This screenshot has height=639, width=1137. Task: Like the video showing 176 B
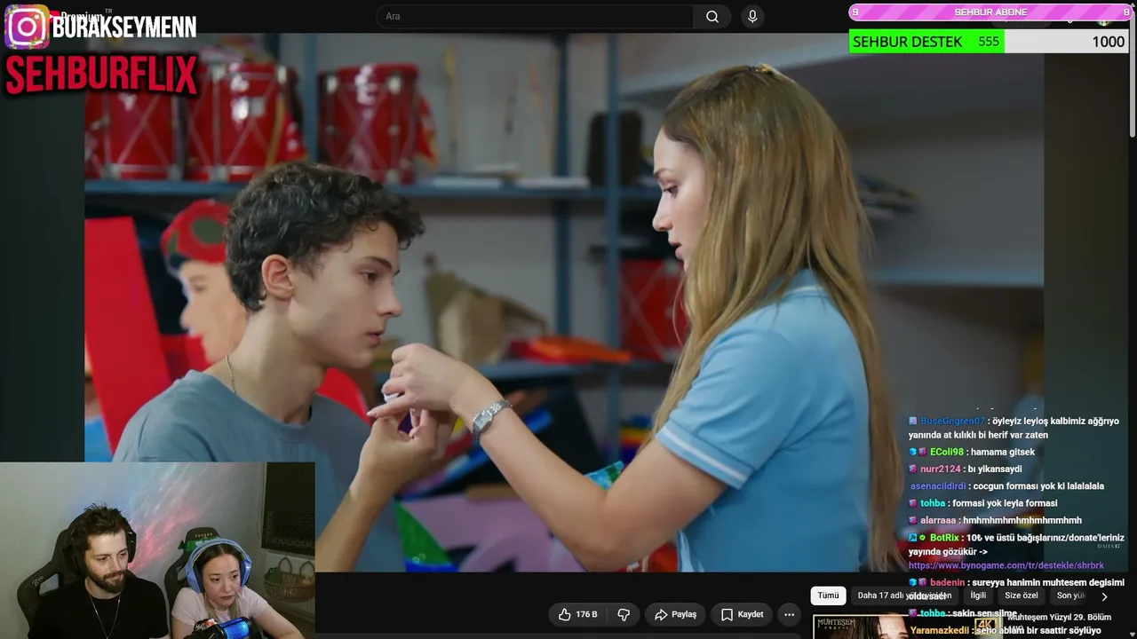point(577,614)
